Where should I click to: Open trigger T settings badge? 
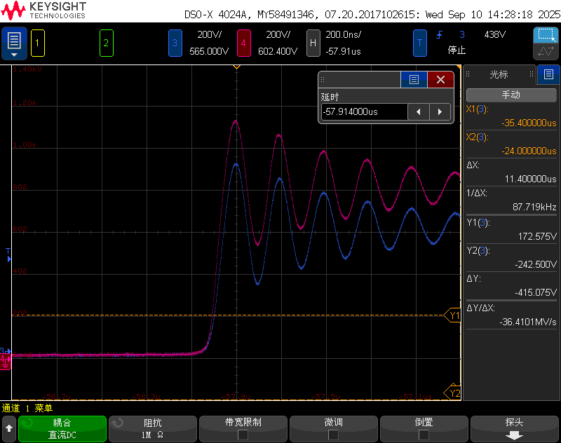[419, 43]
